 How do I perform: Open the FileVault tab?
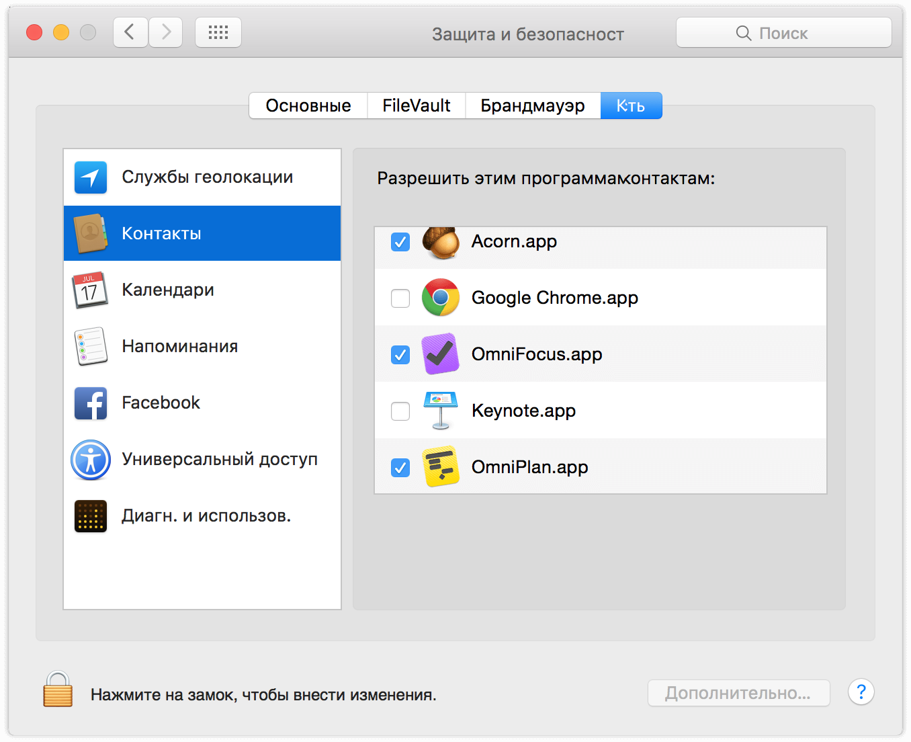point(417,106)
